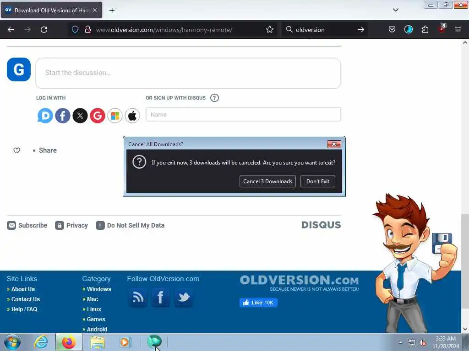Log in with Apple icon
469x351 pixels.
[x=132, y=116]
